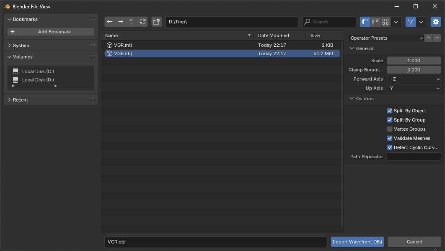This screenshot has height=251, width=445.
Task: Open the Up Axis dropdown
Action: point(414,88)
